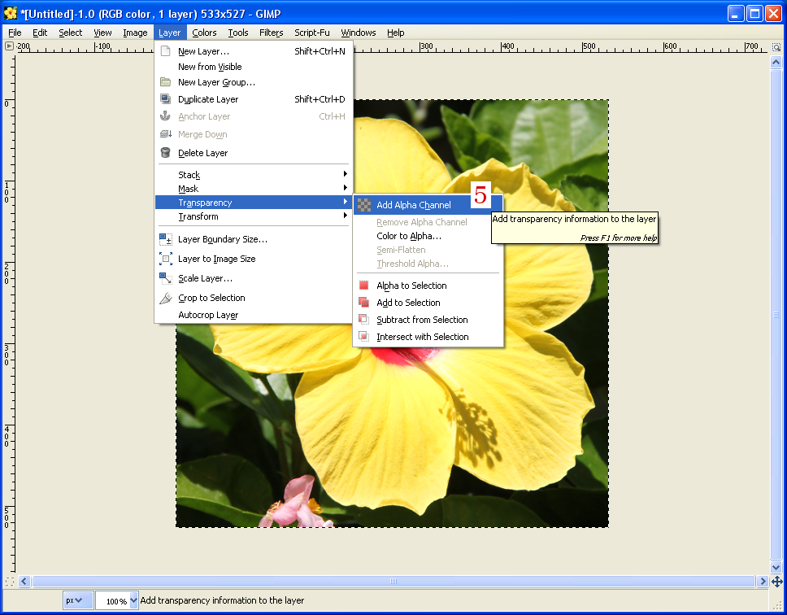Click the Merge Down icon

pyautogui.click(x=165, y=134)
